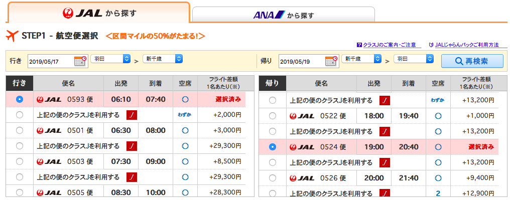Click the 再検索 search button

[x=472, y=61]
